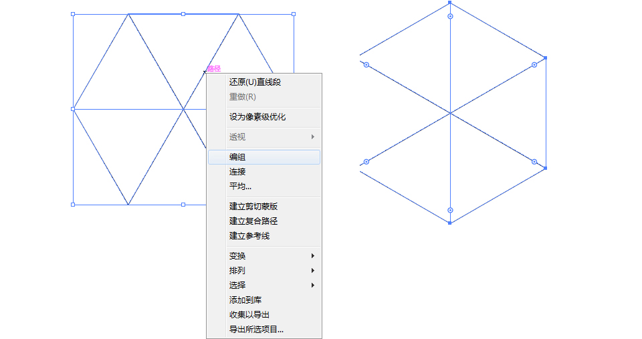
Task: Click the bottom-center bounding box handle
Action: 183,205
